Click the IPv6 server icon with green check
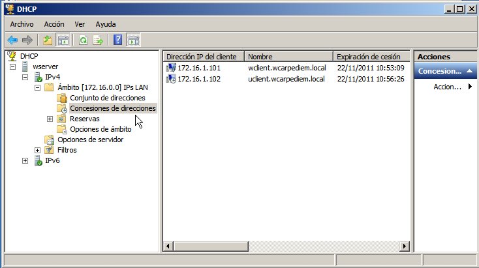The image size is (479, 268). (38, 160)
